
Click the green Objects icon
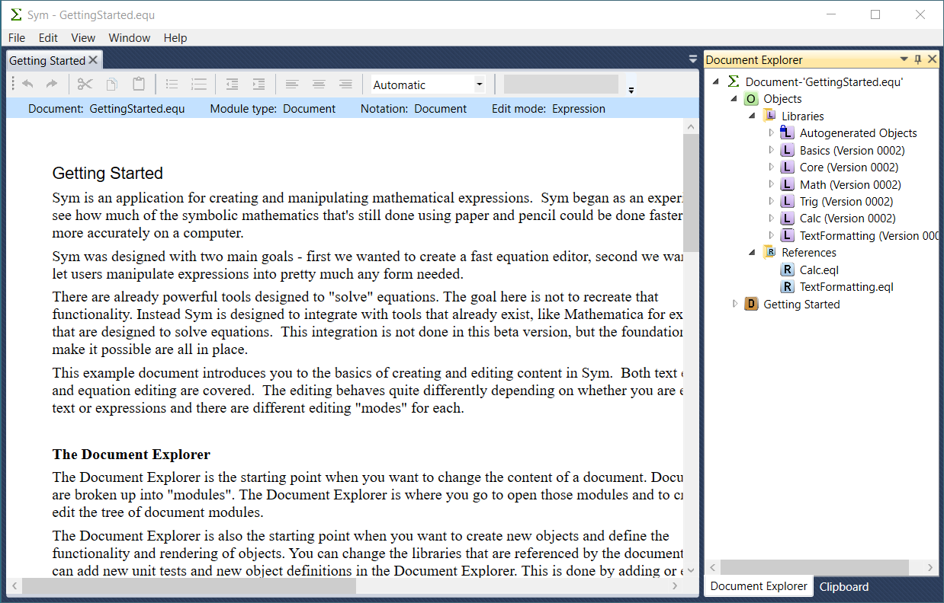point(751,99)
